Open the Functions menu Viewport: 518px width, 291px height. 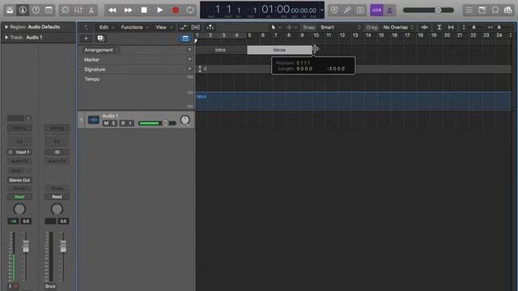click(x=134, y=27)
